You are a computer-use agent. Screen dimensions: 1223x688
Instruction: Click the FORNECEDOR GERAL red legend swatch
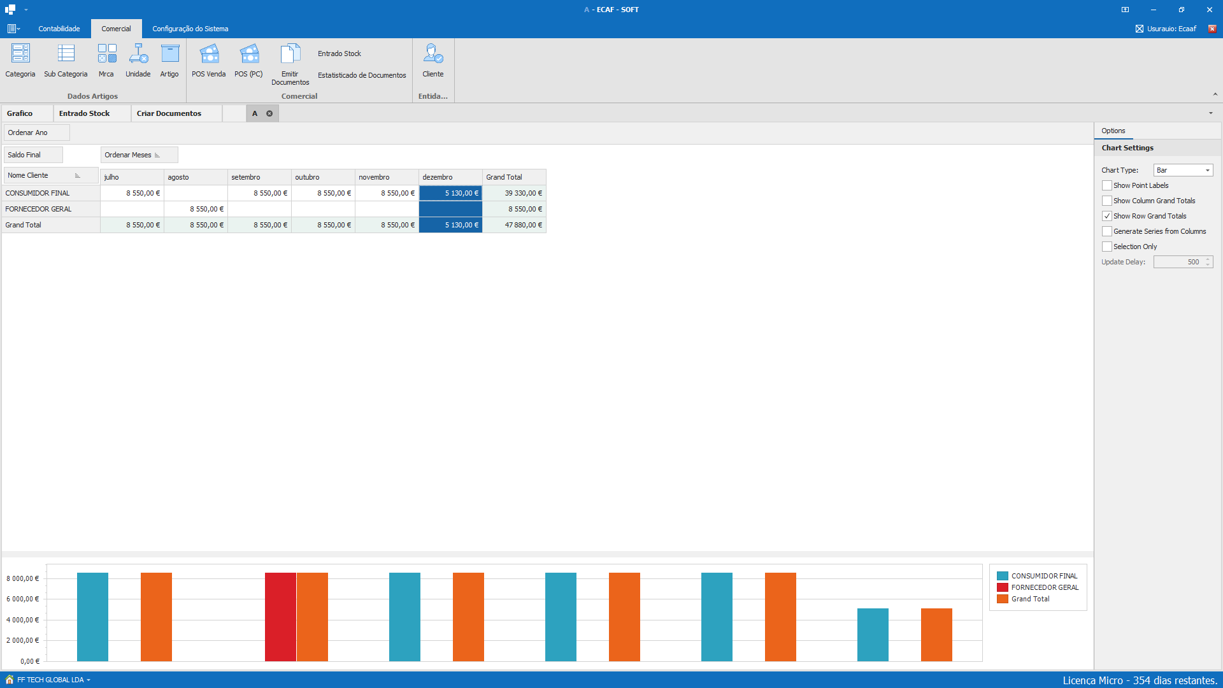point(1003,587)
